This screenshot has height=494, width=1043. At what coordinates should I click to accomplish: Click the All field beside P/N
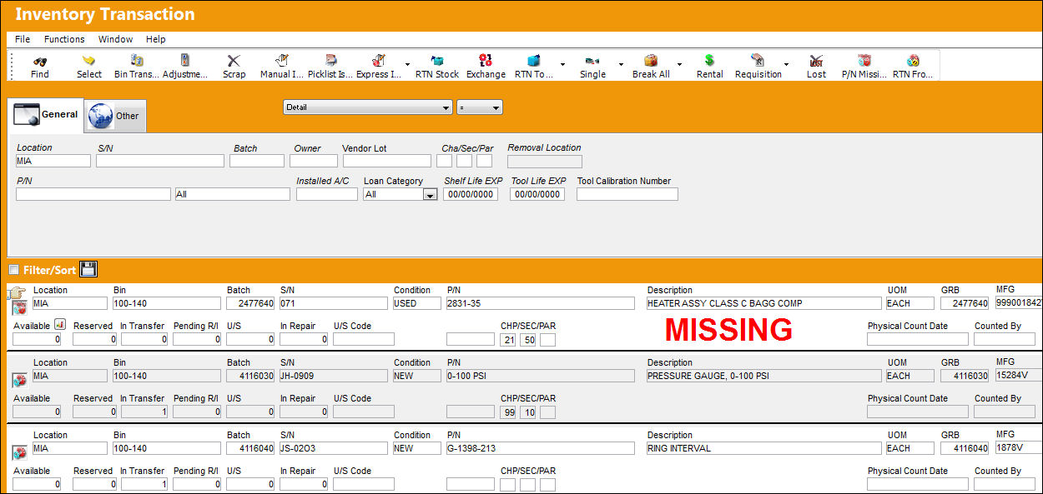(x=233, y=194)
